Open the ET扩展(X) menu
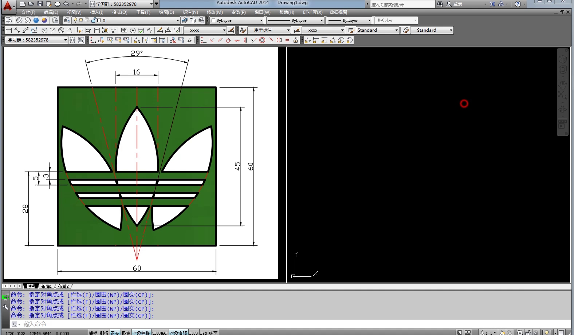574x335 pixels. pyautogui.click(x=313, y=12)
